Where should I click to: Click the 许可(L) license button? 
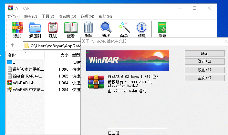(204, 61)
